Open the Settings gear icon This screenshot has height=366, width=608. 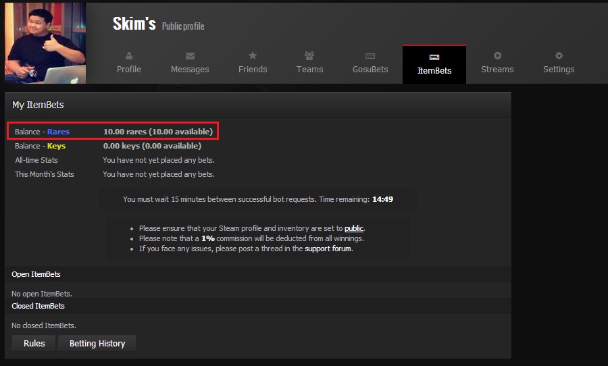pyautogui.click(x=559, y=56)
